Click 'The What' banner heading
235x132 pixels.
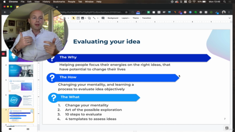[x=70, y=97]
